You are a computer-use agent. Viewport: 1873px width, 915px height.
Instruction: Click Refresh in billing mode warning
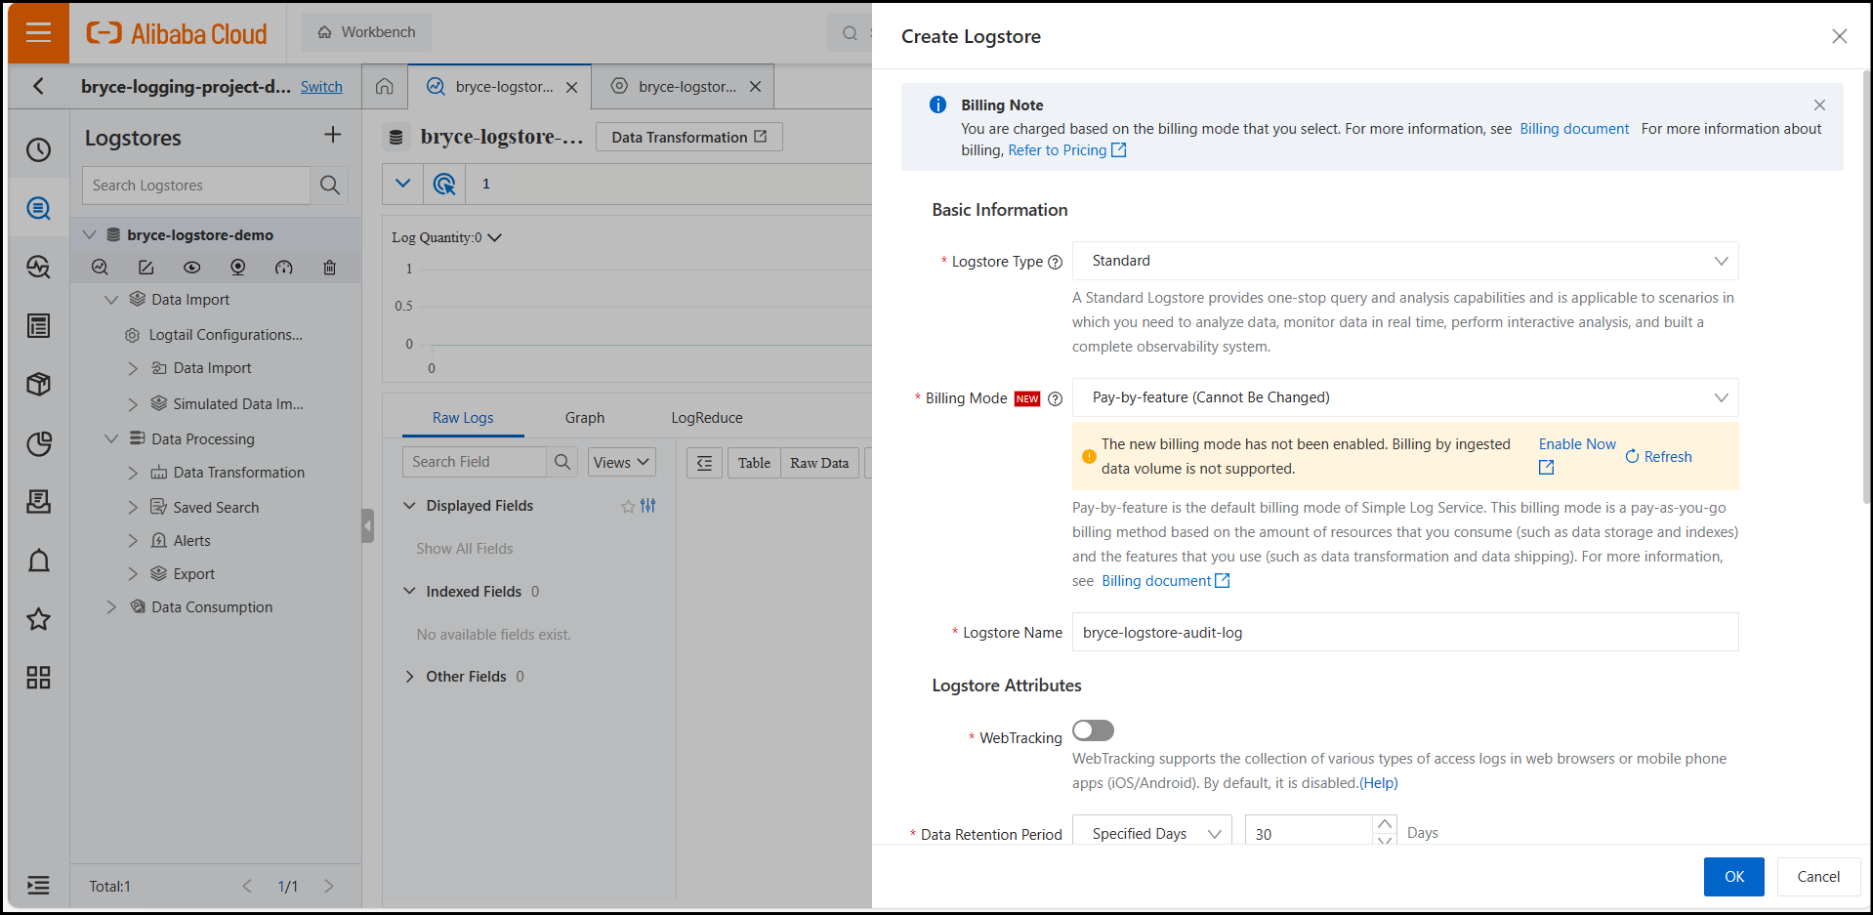pos(1658,457)
